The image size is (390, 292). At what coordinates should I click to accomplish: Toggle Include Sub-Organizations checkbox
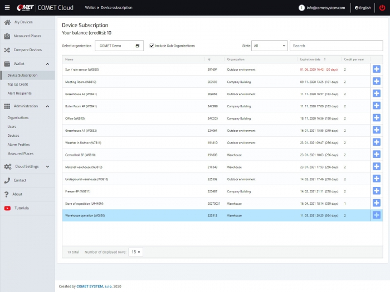pyautogui.click(x=152, y=46)
